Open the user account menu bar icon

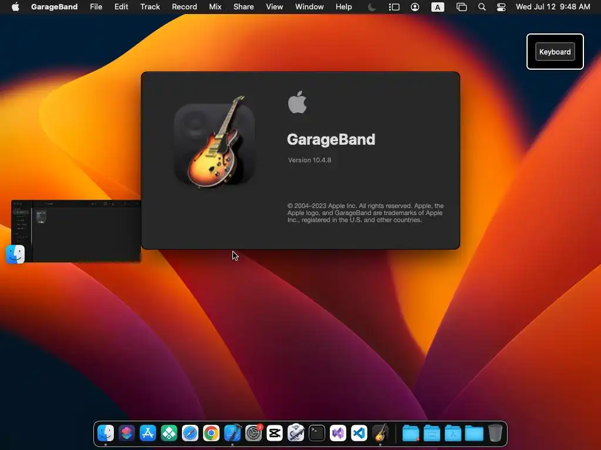tap(415, 7)
